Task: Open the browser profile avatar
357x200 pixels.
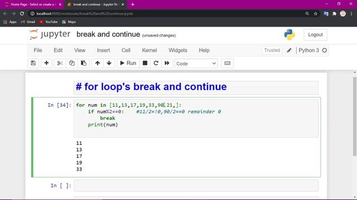Action: pyautogui.click(x=342, y=13)
